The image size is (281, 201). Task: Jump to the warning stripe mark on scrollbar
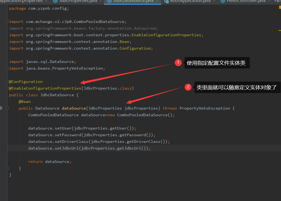[x=280, y=30]
